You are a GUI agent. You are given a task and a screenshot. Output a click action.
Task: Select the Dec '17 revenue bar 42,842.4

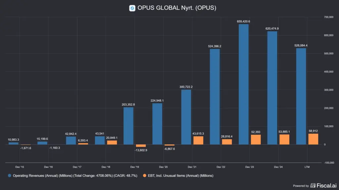[71, 141]
